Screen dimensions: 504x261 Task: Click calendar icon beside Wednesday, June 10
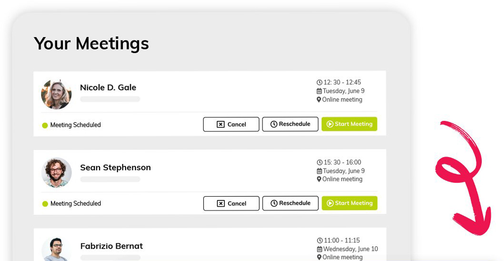pyautogui.click(x=319, y=249)
